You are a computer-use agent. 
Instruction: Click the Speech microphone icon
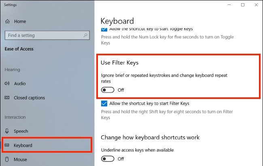tap(7, 131)
